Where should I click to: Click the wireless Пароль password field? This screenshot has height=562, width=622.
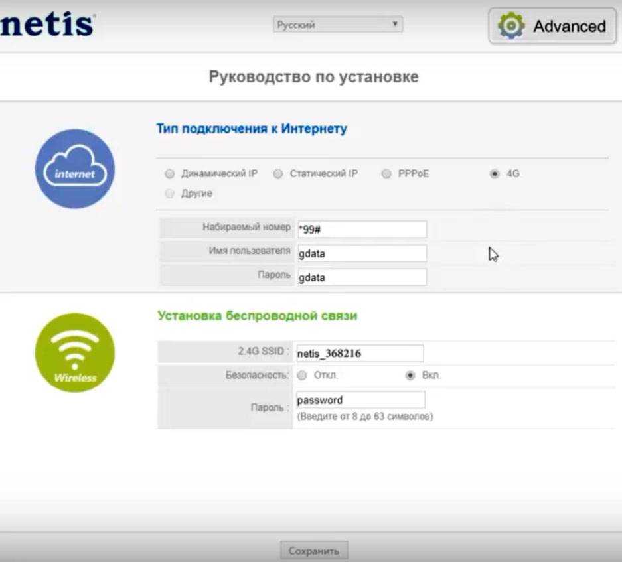pyautogui.click(x=360, y=400)
